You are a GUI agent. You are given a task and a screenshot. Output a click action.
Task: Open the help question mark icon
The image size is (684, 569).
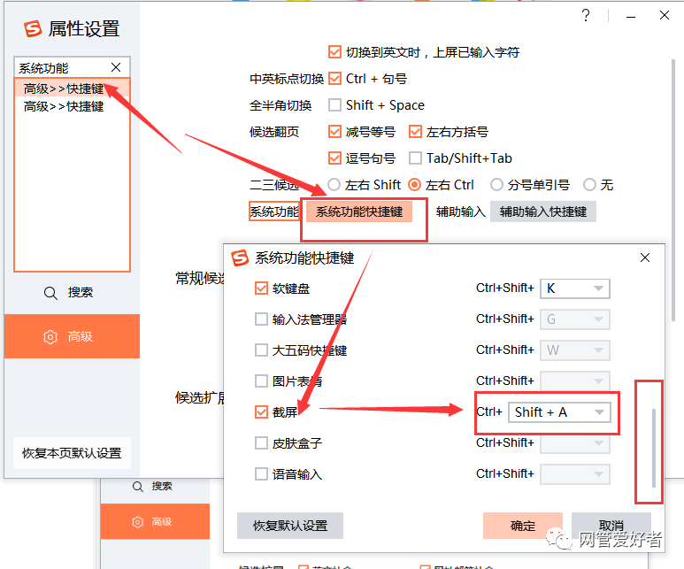[586, 16]
